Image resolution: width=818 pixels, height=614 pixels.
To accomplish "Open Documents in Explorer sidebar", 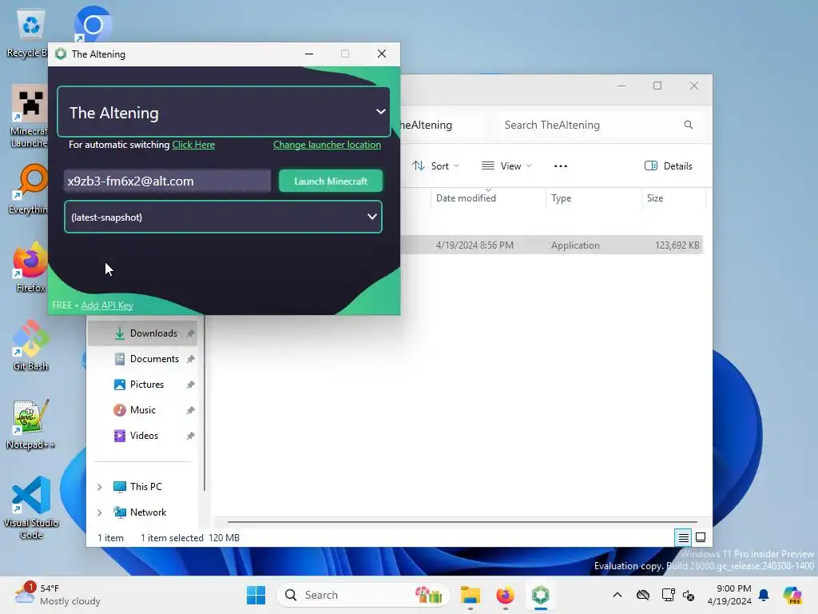I will pyautogui.click(x=154, y=359).
